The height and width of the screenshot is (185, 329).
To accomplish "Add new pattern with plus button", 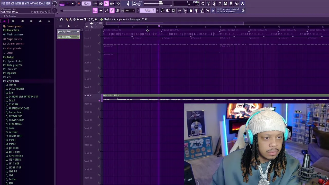I will pos(157,11).
